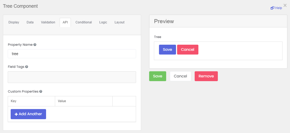Viewport: 290px width, 133px height.
Task: Go to the Validation tab
Action: tap(48, 22)
